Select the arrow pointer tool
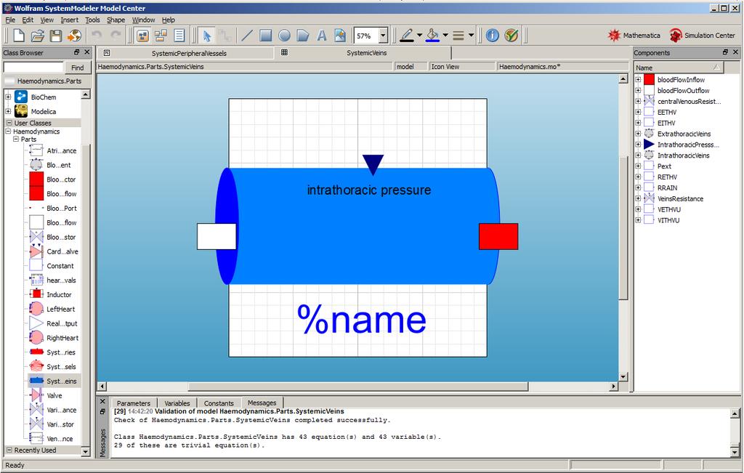 206,36
